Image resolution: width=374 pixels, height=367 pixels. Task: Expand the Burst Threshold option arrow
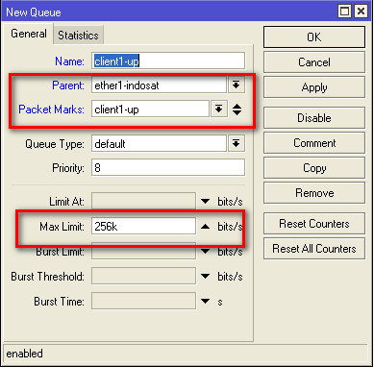(x=205, y=276)
